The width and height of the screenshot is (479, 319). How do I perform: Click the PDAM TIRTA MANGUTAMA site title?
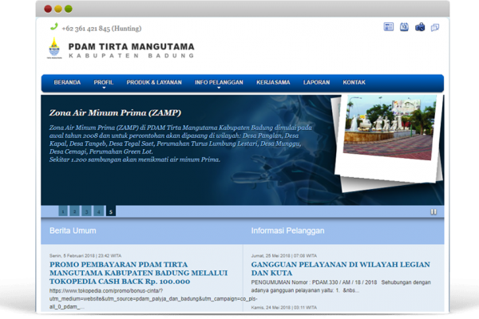pyautogui.click(x=132, y=47)
